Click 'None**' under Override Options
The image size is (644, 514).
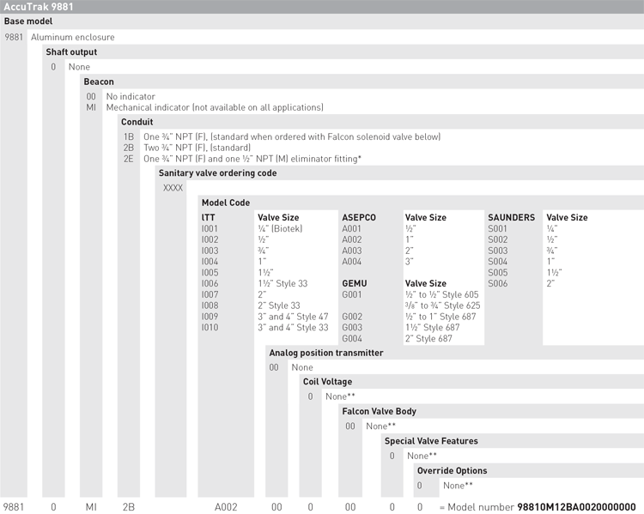(458, 486)
